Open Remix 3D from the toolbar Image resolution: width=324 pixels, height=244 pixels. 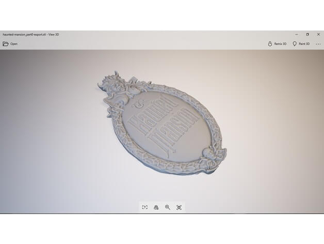(x=277, y=44)
